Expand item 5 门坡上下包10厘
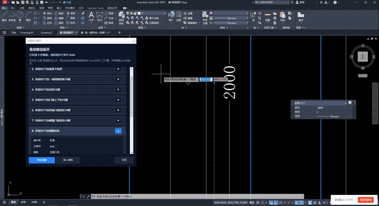The width and height of the screenshot is (379, 206). coord(118,100)
